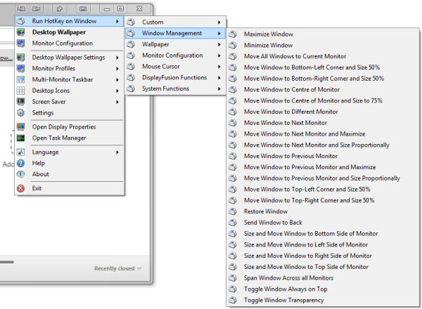Expand the Custom submenu arrow

(x=219, y=22)
